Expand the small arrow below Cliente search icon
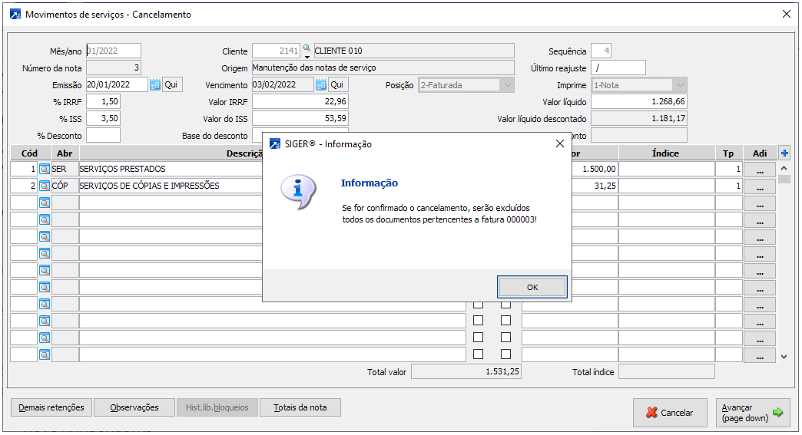This screenshot has height=435, width=802. coord(307,58)
